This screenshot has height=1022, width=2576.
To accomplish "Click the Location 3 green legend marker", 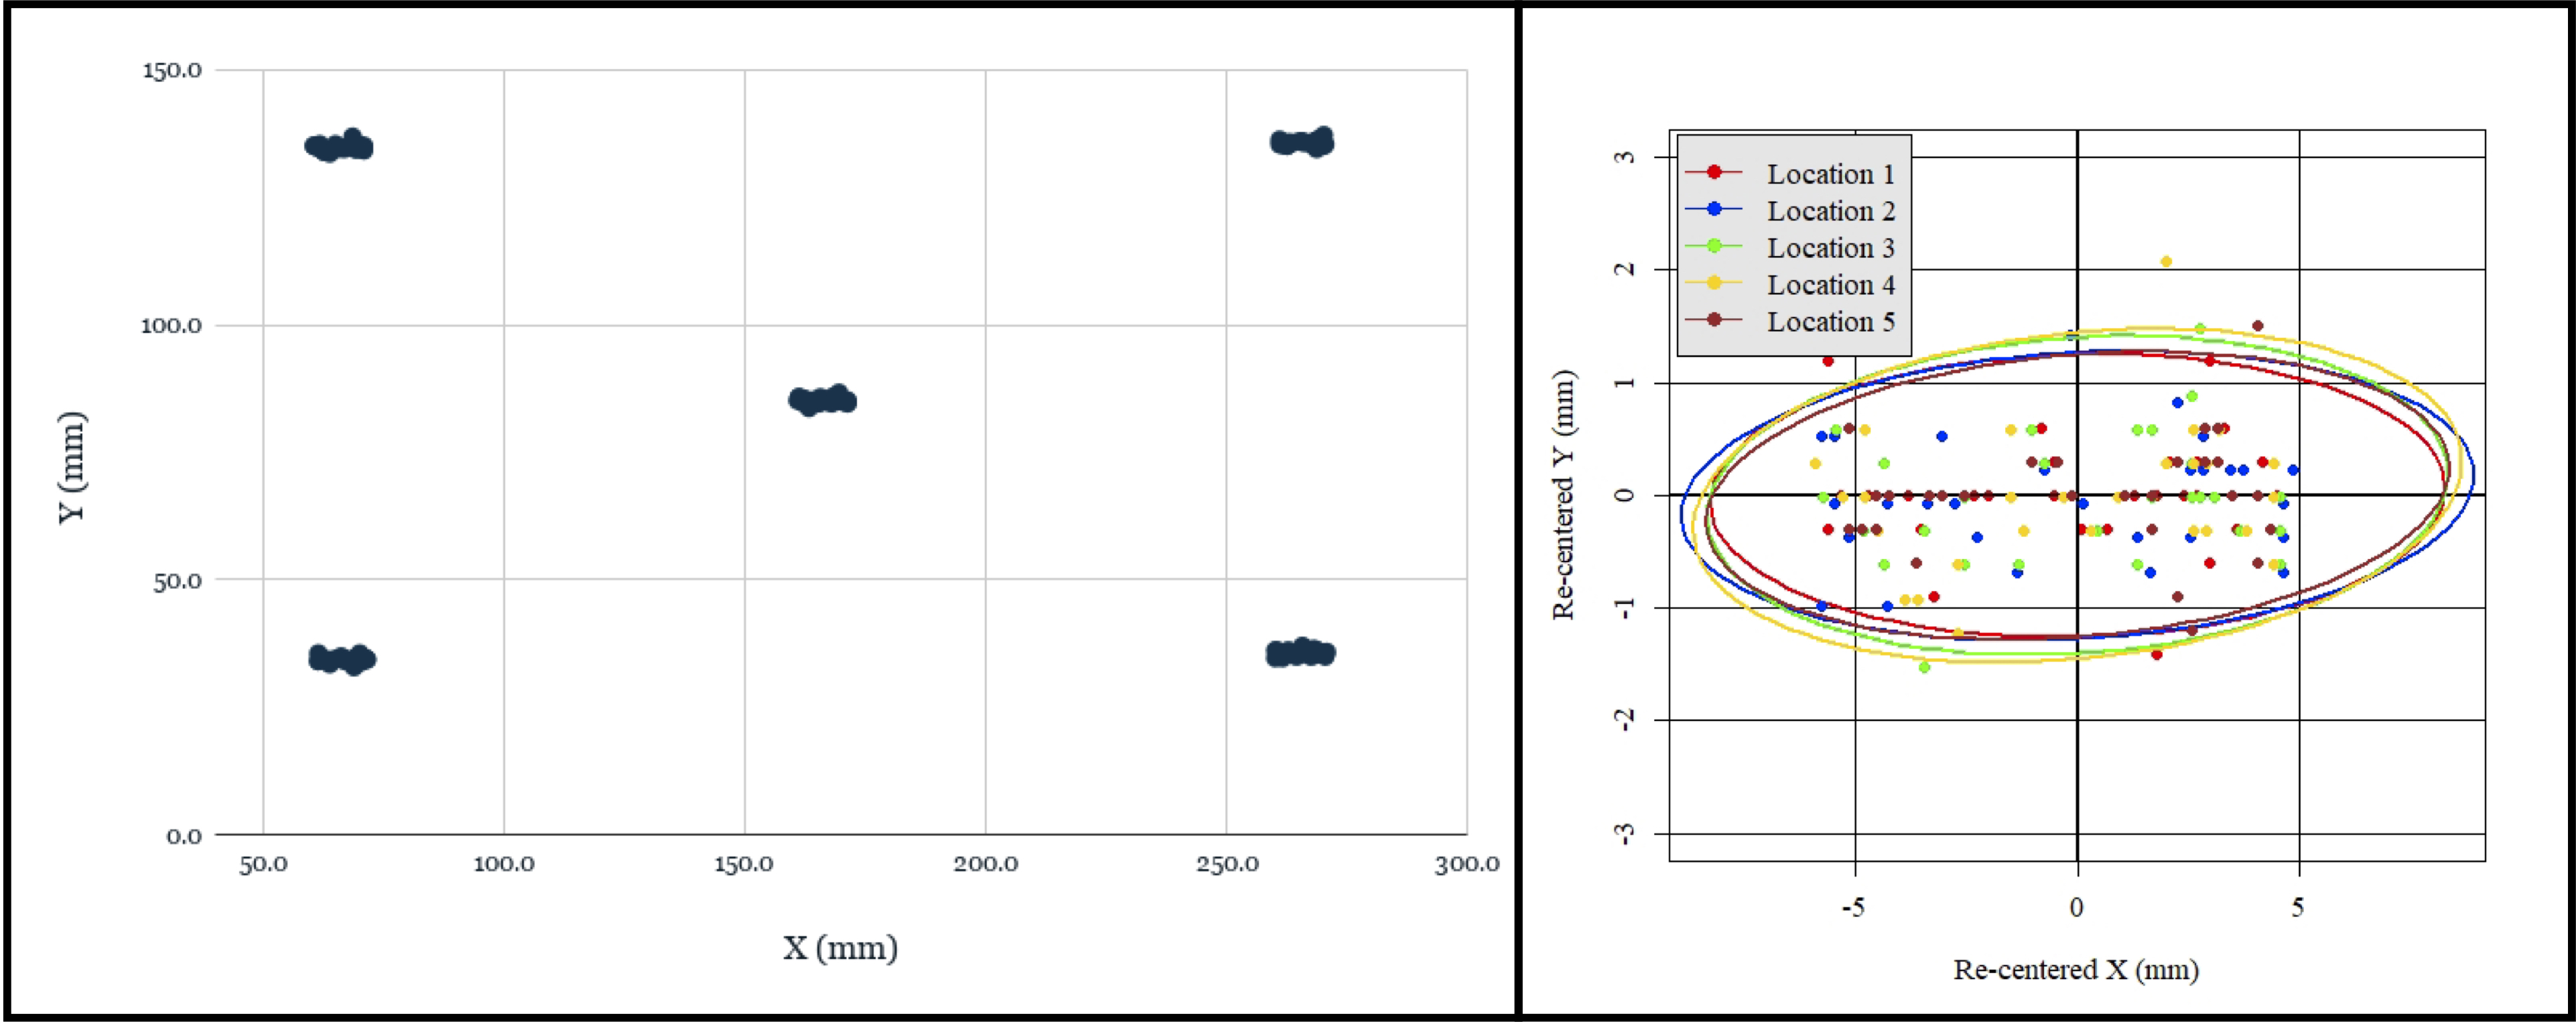I will (1714, 246).
